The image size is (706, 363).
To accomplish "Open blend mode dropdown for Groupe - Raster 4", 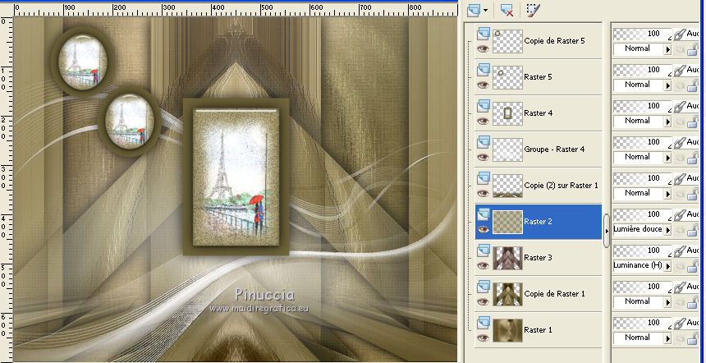I will (x=667, y=157).
